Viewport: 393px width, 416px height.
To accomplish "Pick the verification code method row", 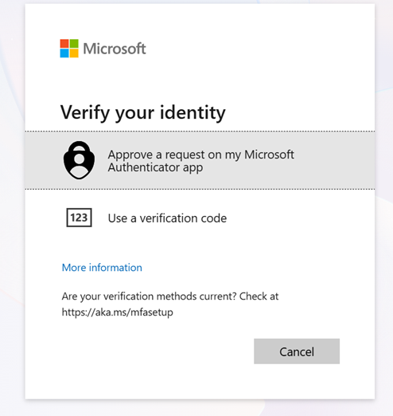I will (x=200, y=218).
